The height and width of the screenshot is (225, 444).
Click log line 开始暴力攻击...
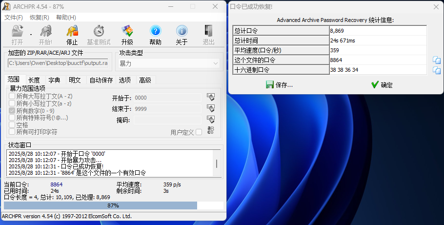click(x=55, y=160)
